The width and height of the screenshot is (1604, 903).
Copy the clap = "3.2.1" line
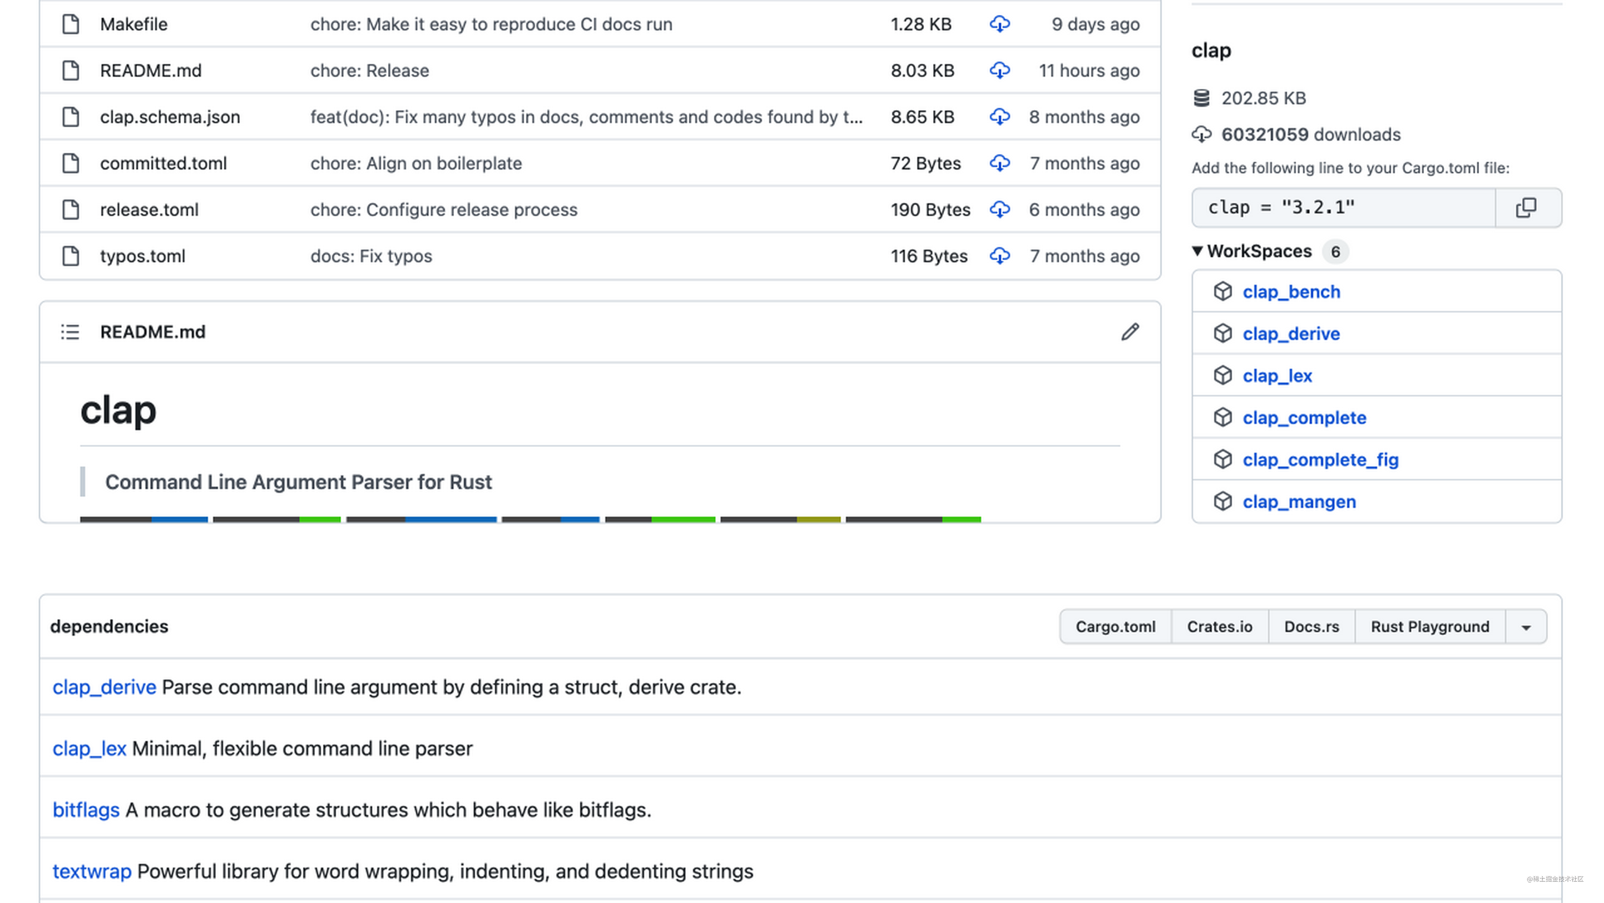[1526, 207]
